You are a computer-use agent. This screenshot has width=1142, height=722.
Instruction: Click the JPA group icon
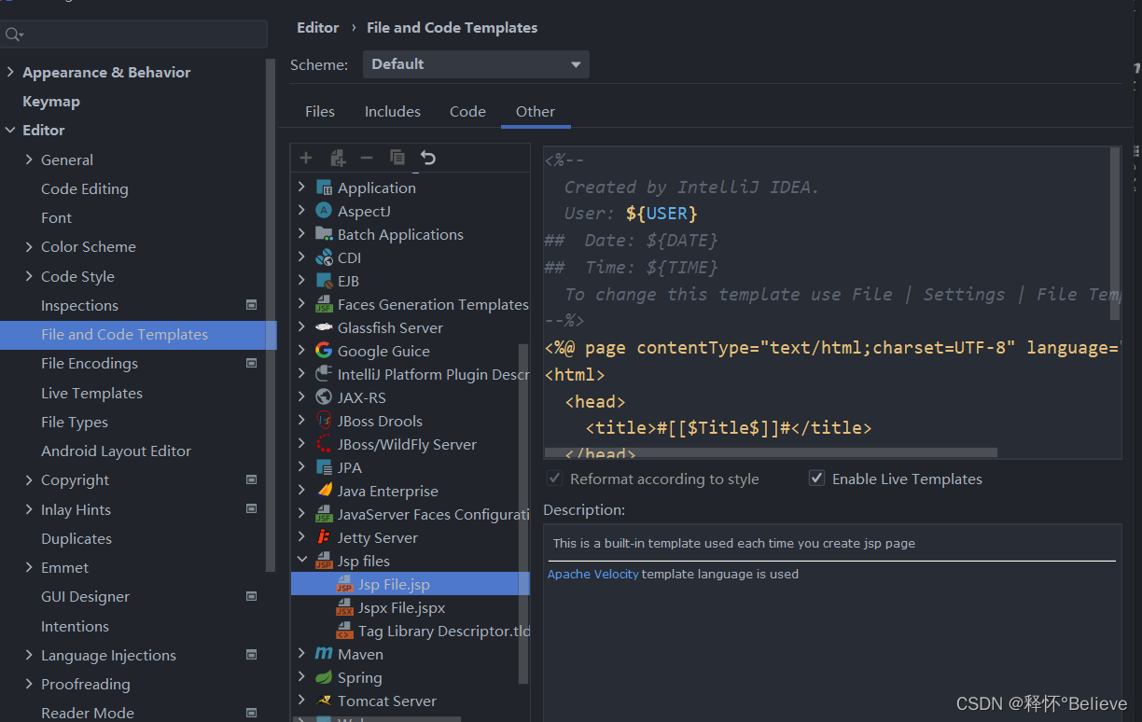[x=324, y=467]
